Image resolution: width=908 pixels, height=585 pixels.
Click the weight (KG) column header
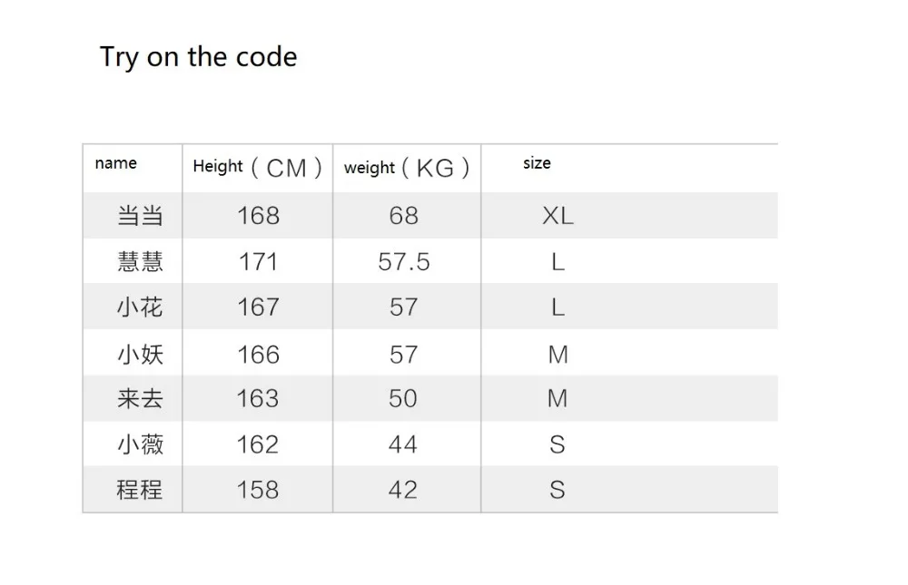point(407,168)
